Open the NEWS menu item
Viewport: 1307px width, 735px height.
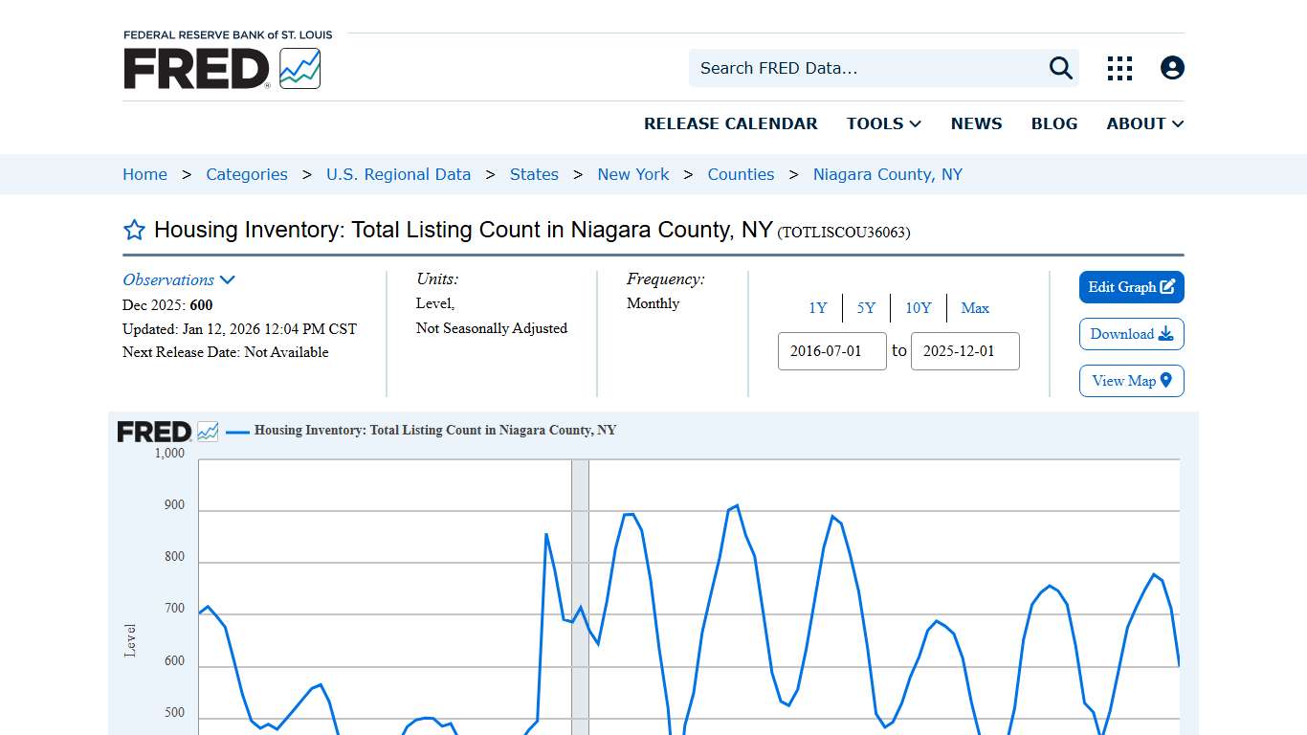point(976,123)
